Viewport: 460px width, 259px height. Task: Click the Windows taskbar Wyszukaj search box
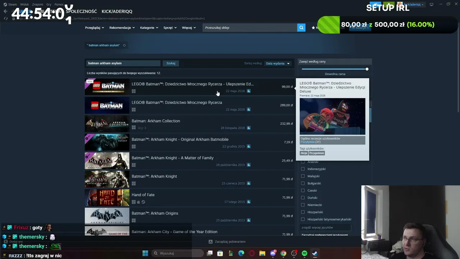177,253
